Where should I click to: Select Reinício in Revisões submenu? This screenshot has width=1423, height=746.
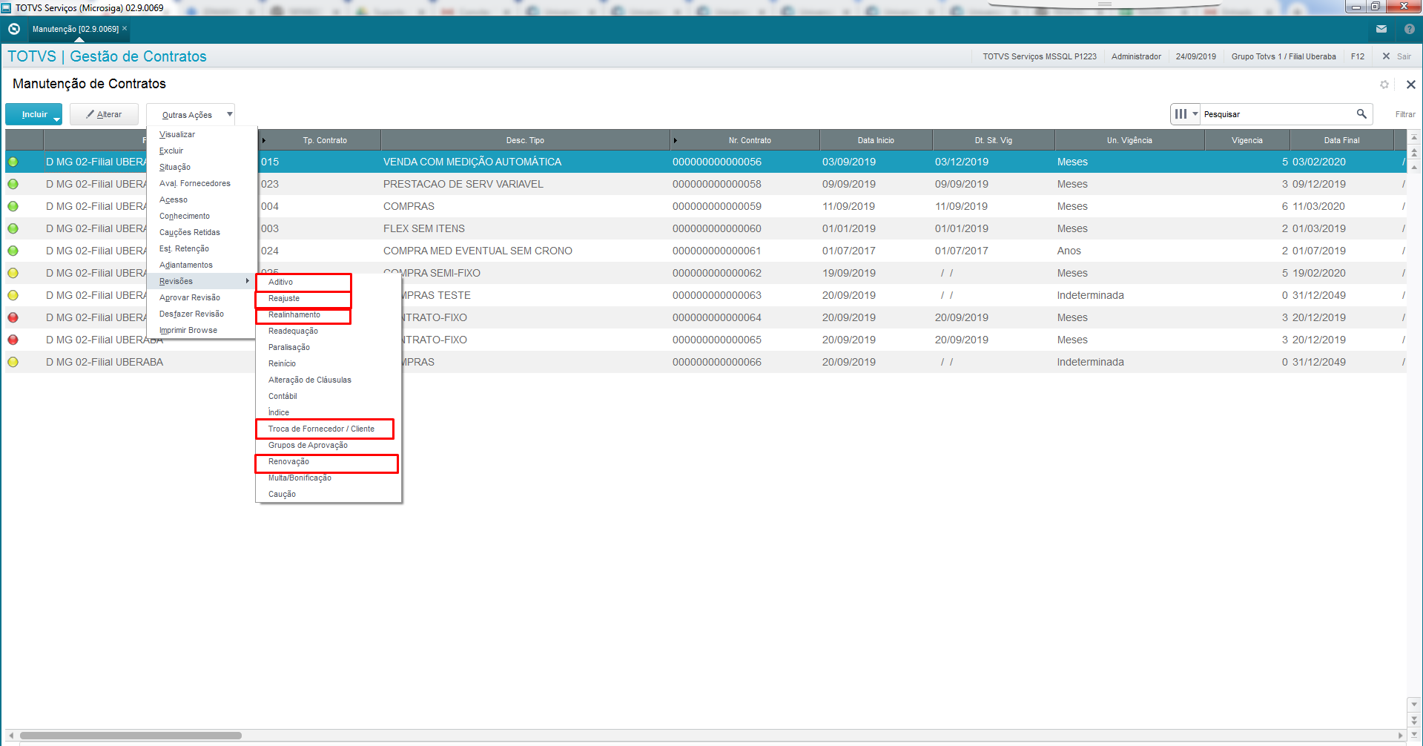click(328, 363)
